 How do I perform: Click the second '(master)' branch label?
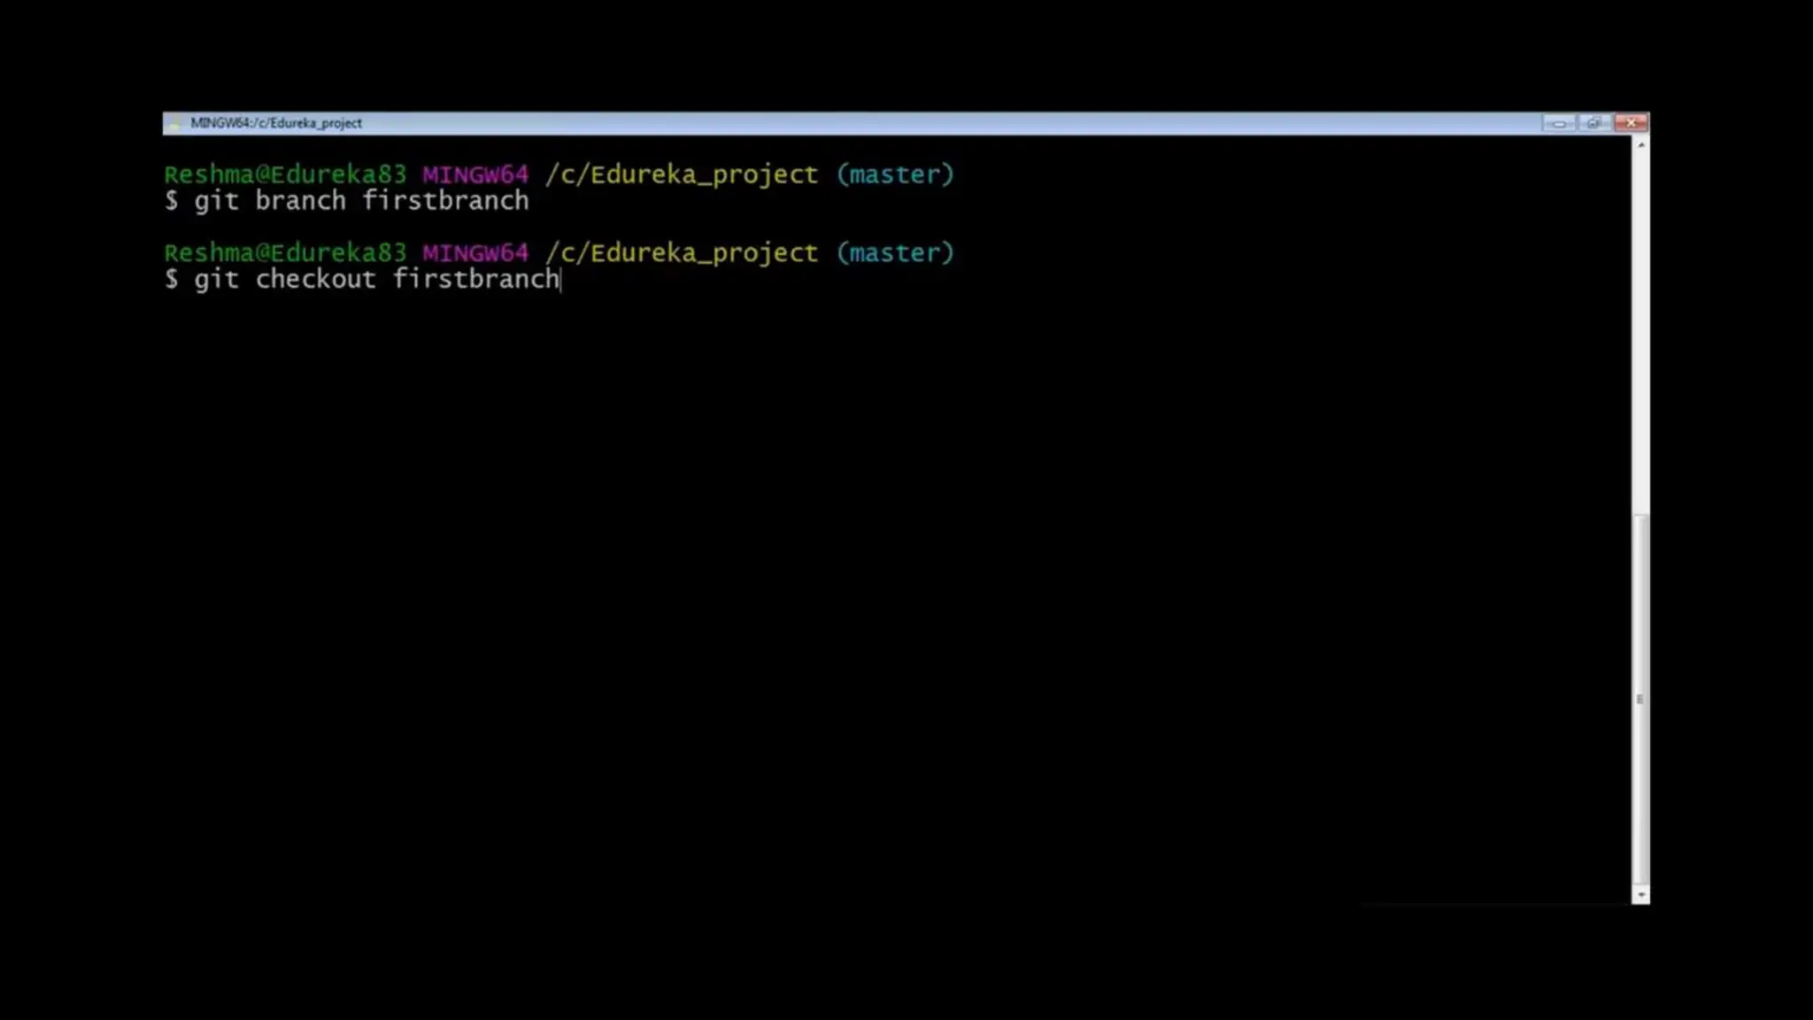click(x=895, y=253)
